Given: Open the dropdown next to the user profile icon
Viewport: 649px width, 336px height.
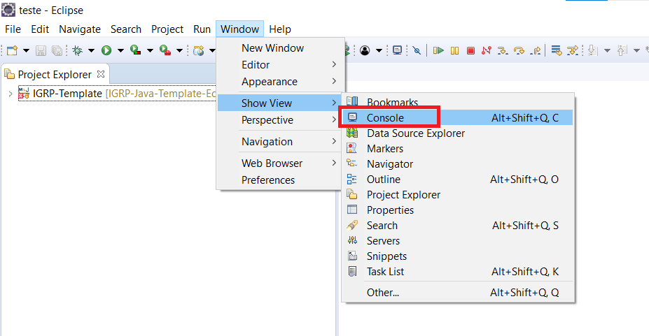Looking at the screenshot, I should (379, 51).
